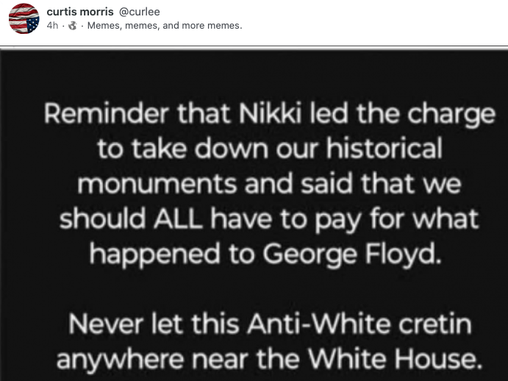The width and height of the screenshot is (508, 381).
Task: Go to Memes, memes, and more memes group
Action: click(165, 26)
